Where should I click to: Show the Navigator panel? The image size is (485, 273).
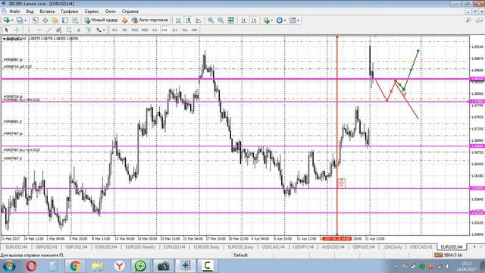(x=55, y=20)
